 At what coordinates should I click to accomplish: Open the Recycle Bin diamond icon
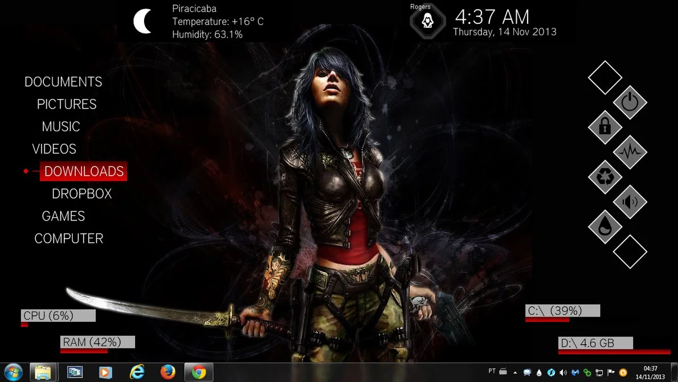[605, 177]
